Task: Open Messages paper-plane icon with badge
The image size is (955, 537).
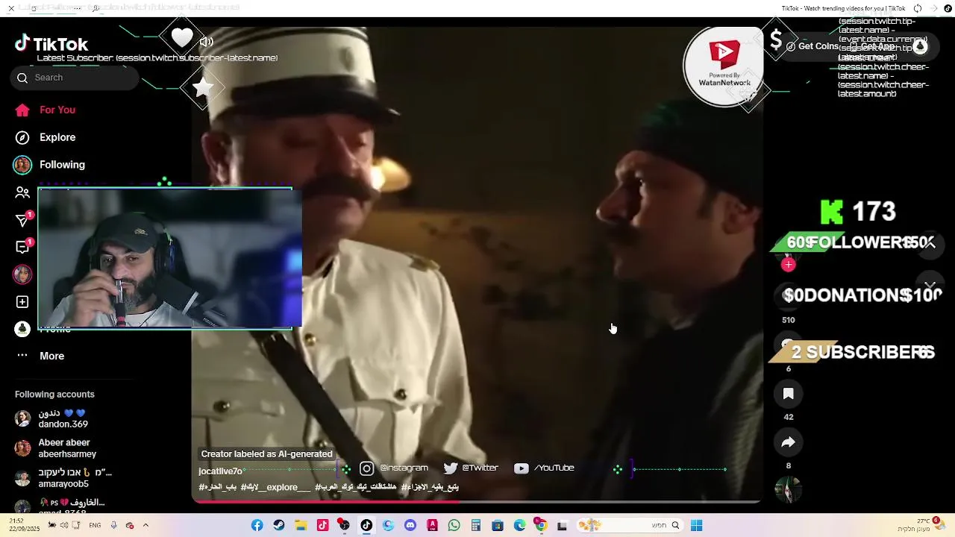Action: 22,219
